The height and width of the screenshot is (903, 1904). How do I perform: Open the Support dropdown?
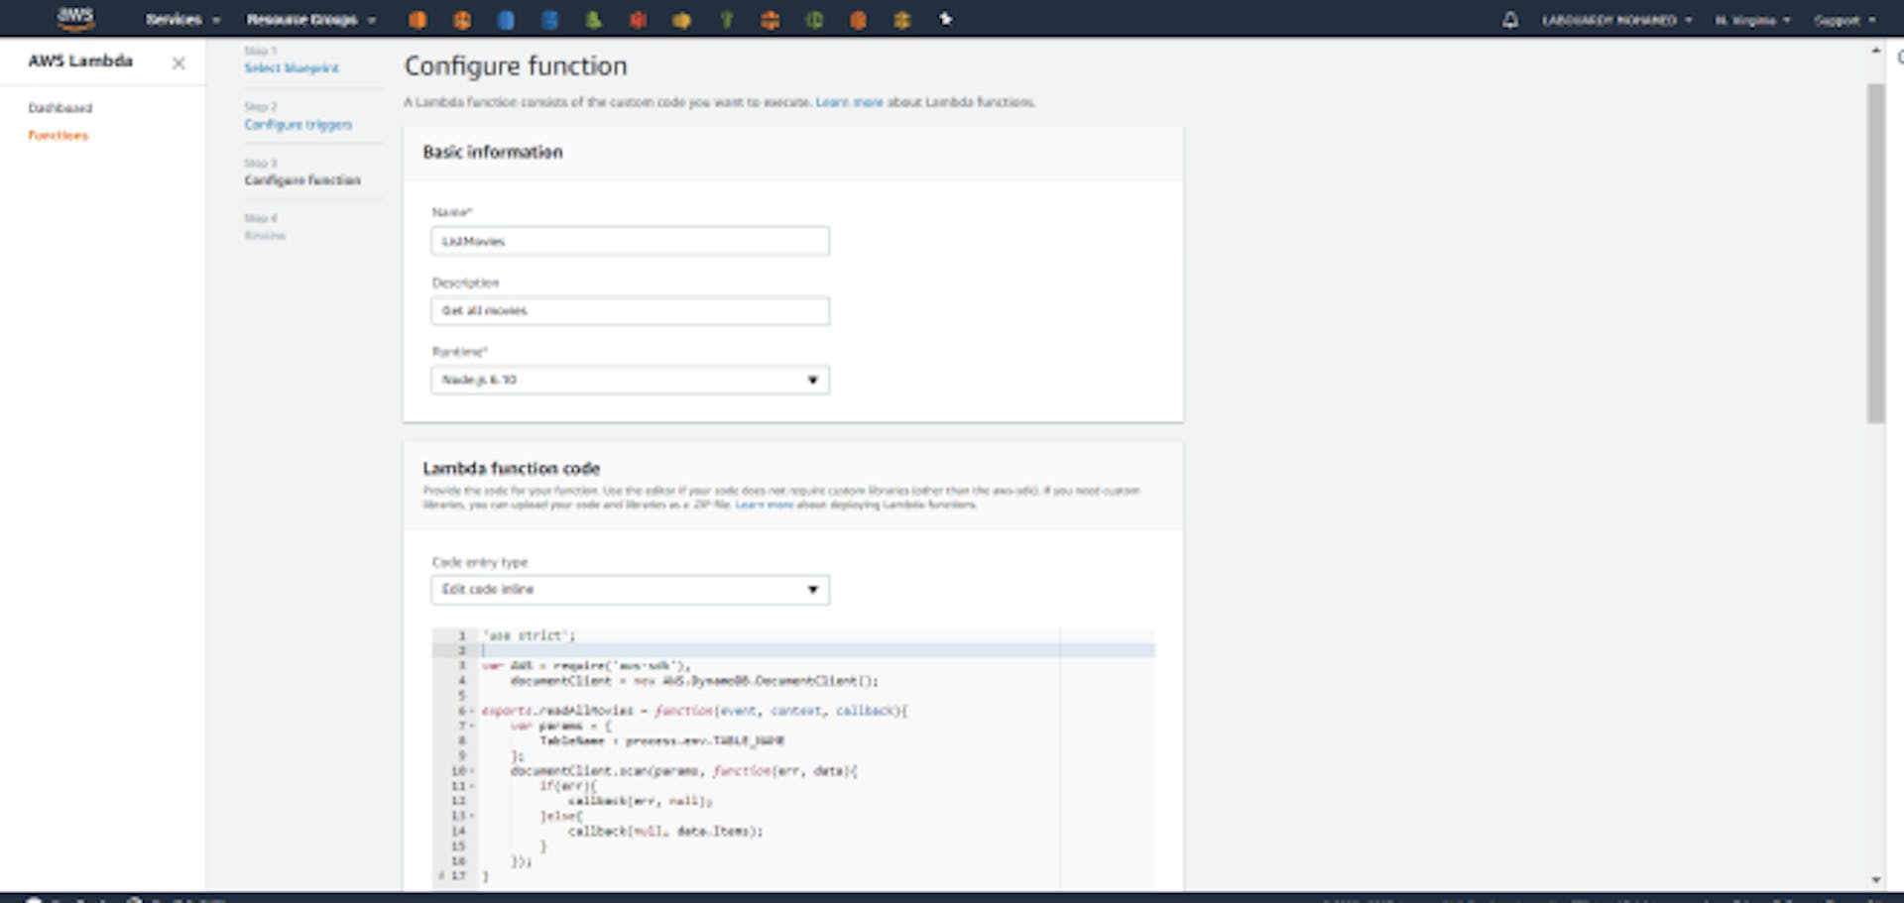1844,20
